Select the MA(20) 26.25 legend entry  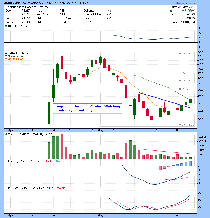click(x=14, y=56)
